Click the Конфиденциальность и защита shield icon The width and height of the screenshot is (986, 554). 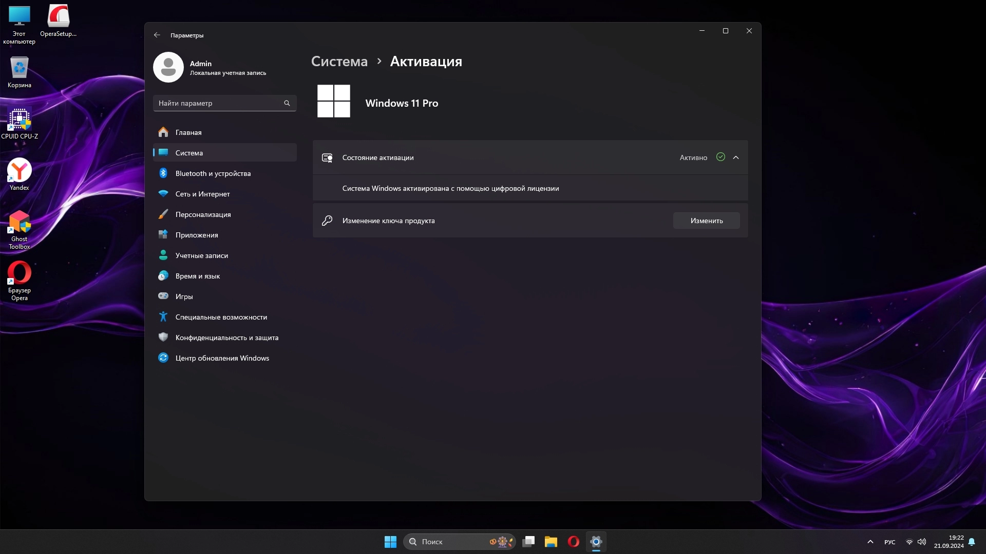(163, 338)
